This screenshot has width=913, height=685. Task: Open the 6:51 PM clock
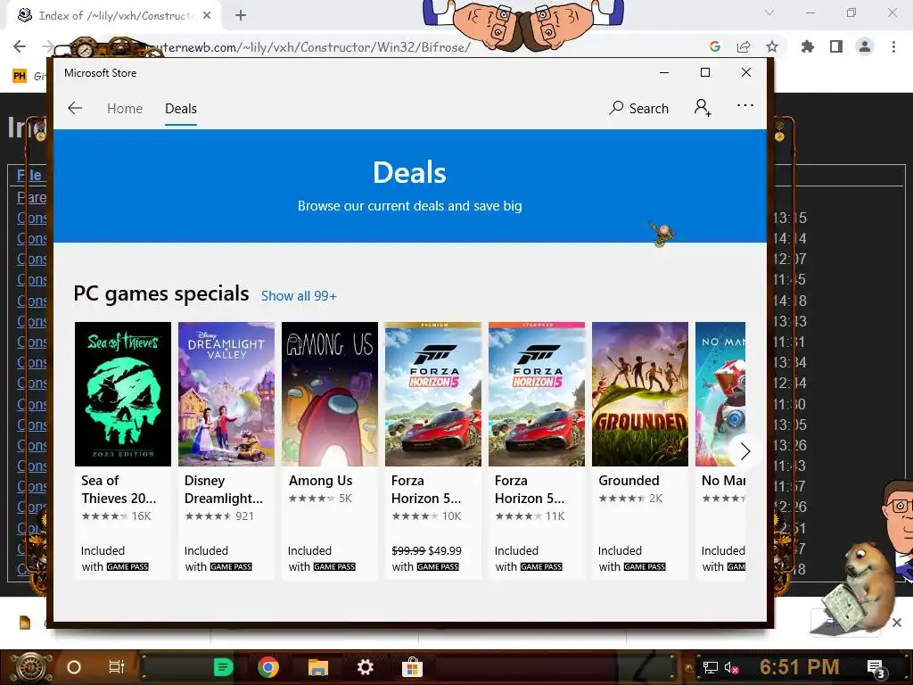pyautogui.click(x=800, y=667)
